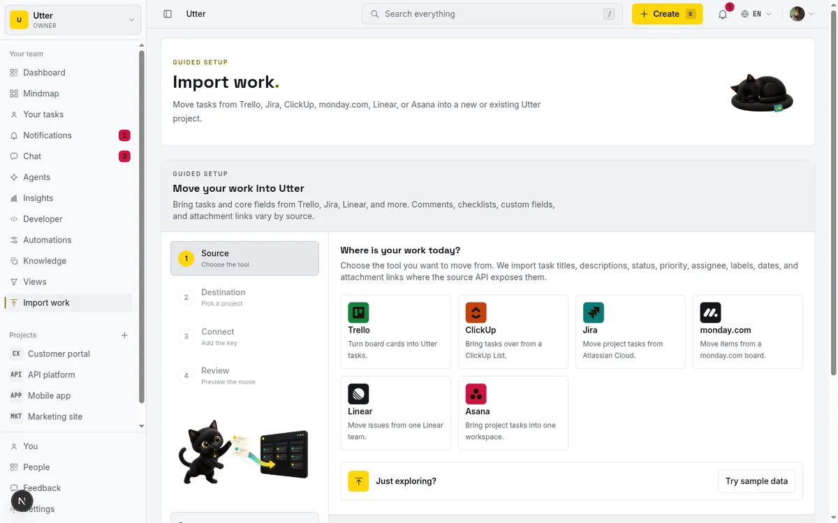The image size is (838, 523).
Task: Click the Jira logo icon
Action: [593, 312]
